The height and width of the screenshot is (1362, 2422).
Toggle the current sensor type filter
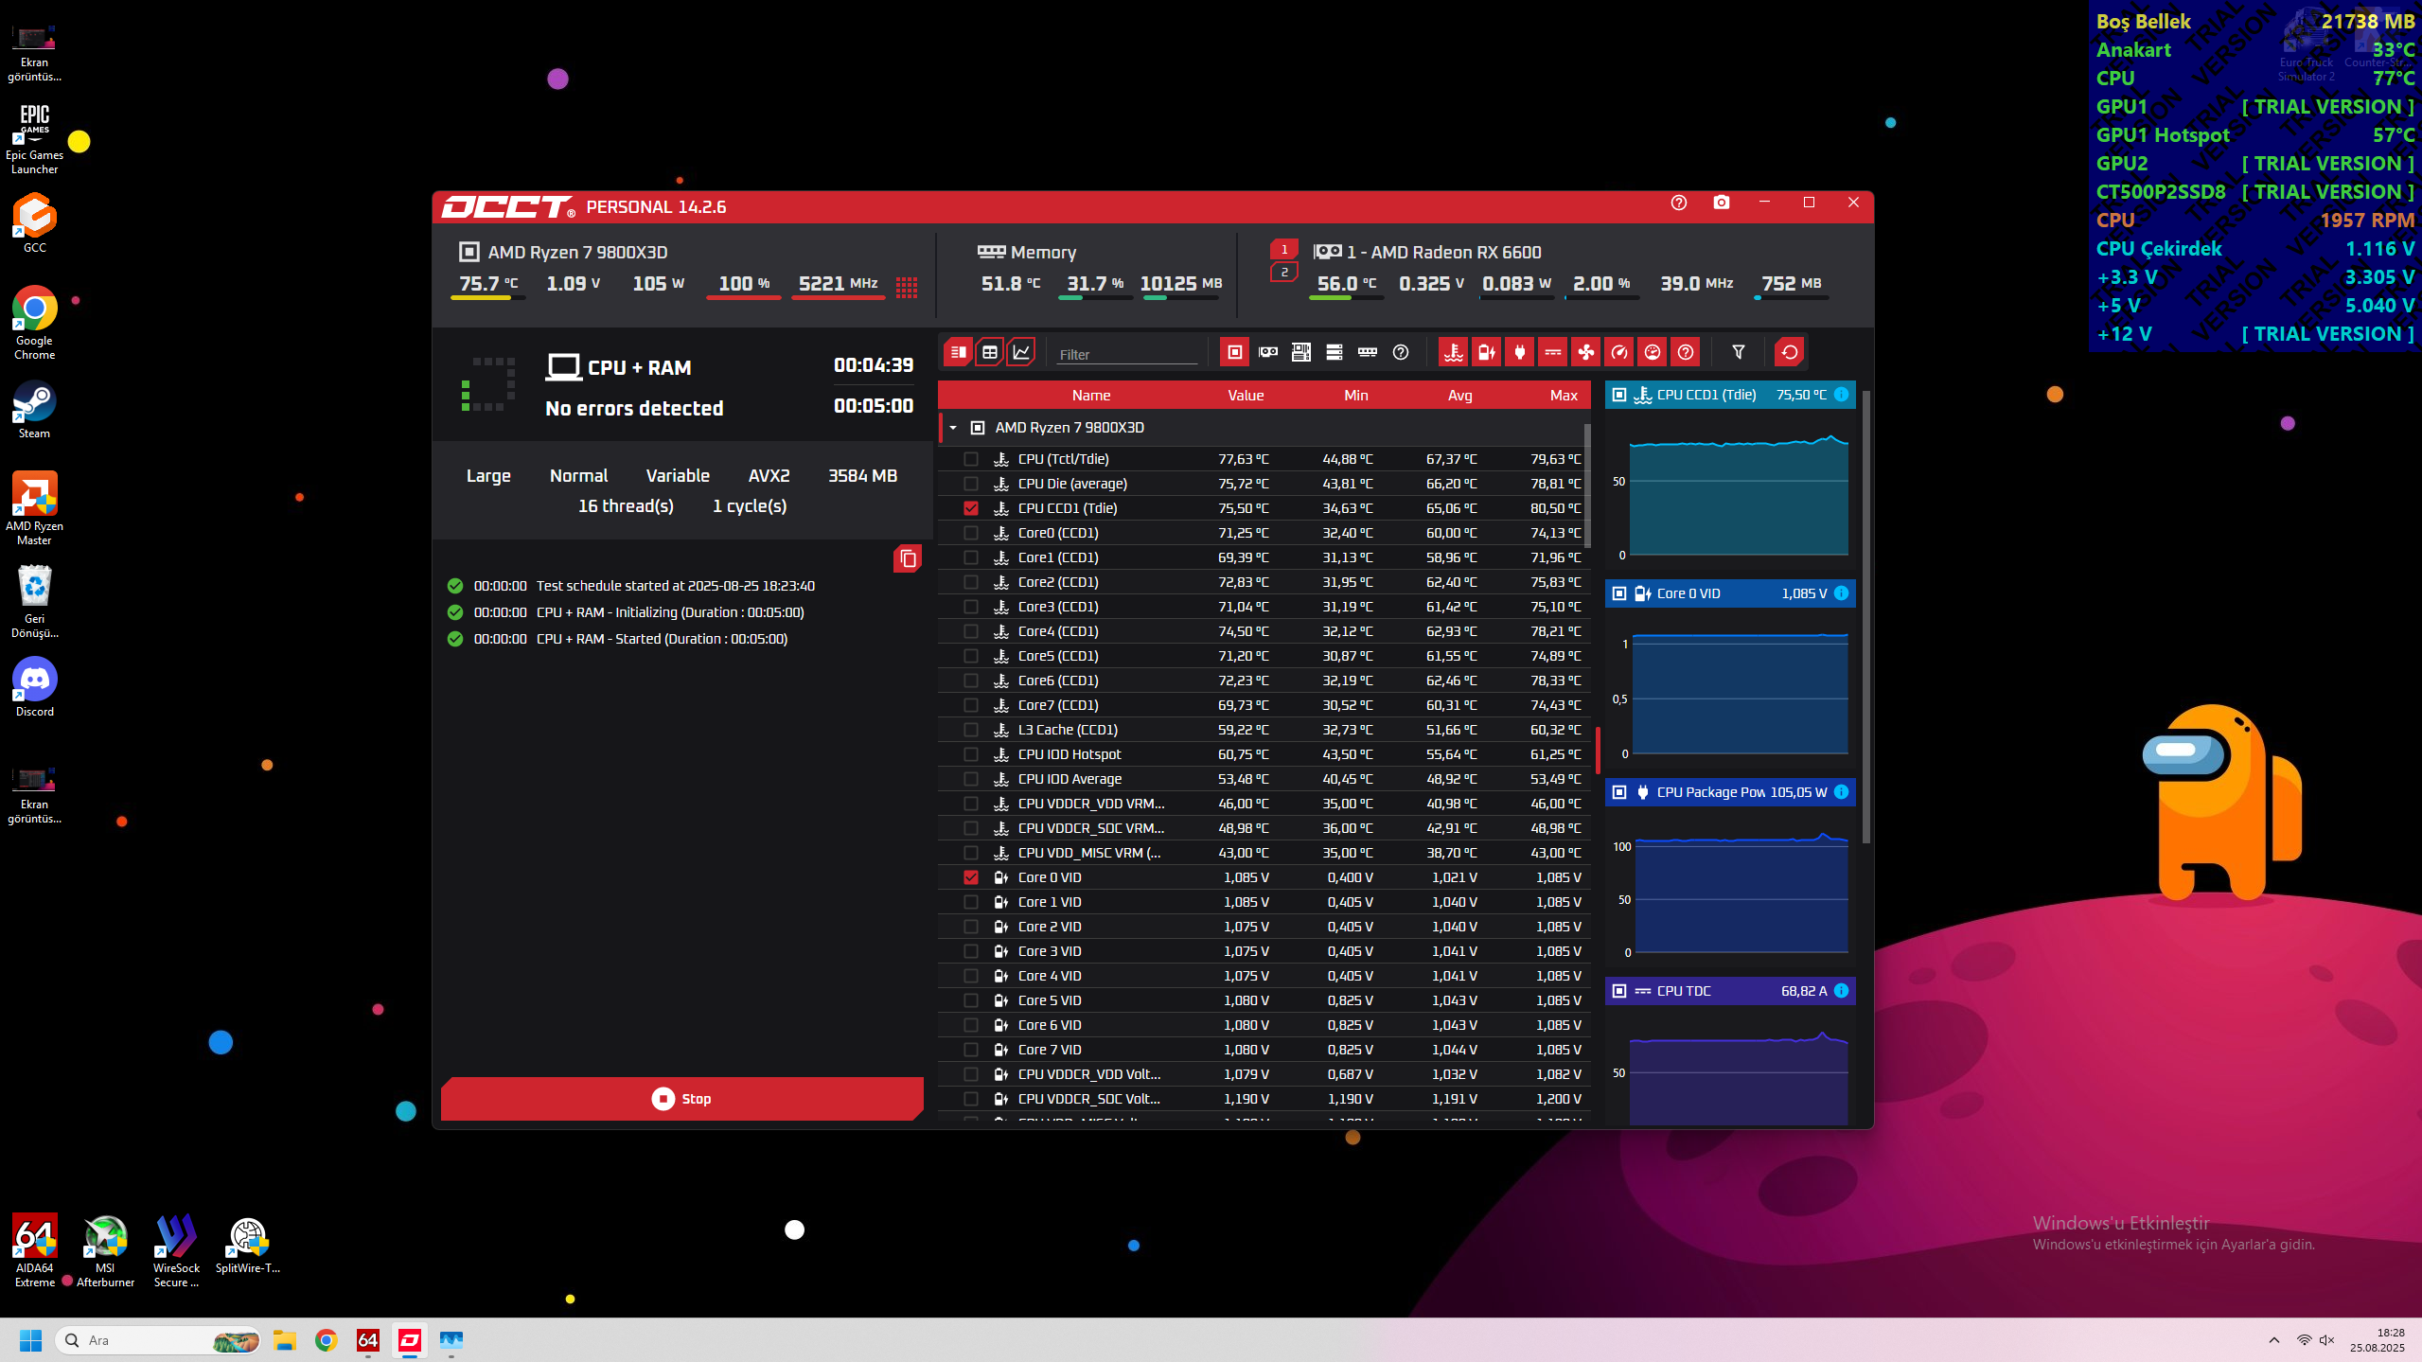click(x=1553, y=352)
